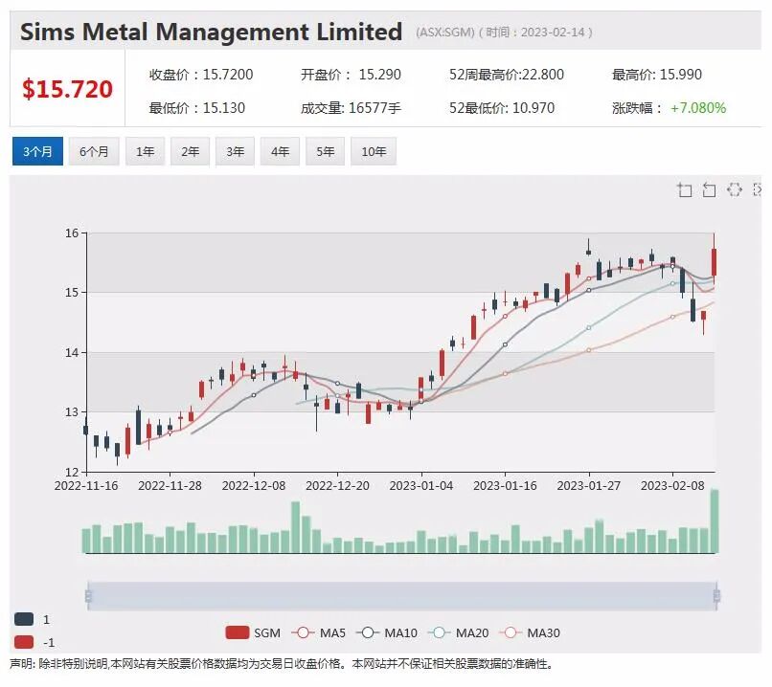
Task: Toggle the MA20 legend entry
Action: click(459, 632)
